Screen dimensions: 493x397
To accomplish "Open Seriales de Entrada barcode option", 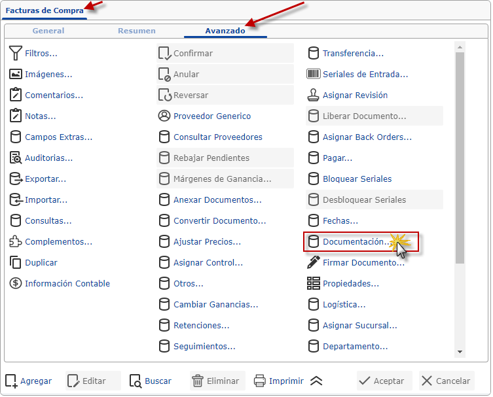I will click(x=357, y=74).
